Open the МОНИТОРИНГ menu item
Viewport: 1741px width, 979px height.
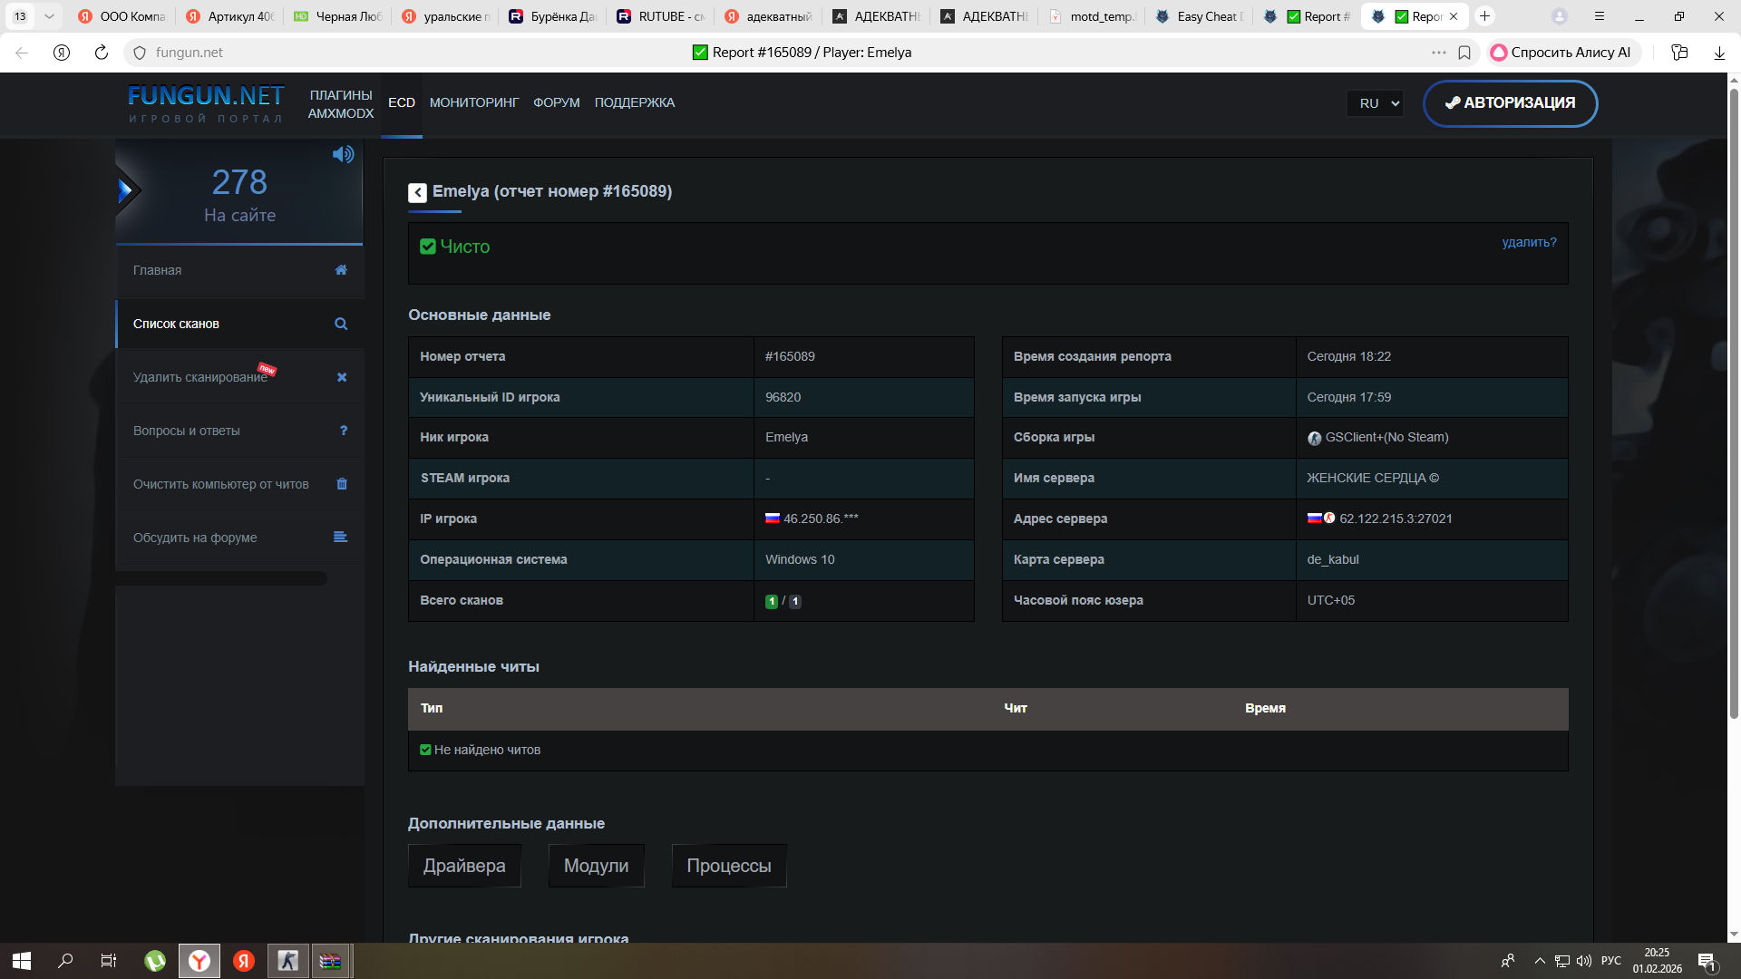click(x=474, y=103)
